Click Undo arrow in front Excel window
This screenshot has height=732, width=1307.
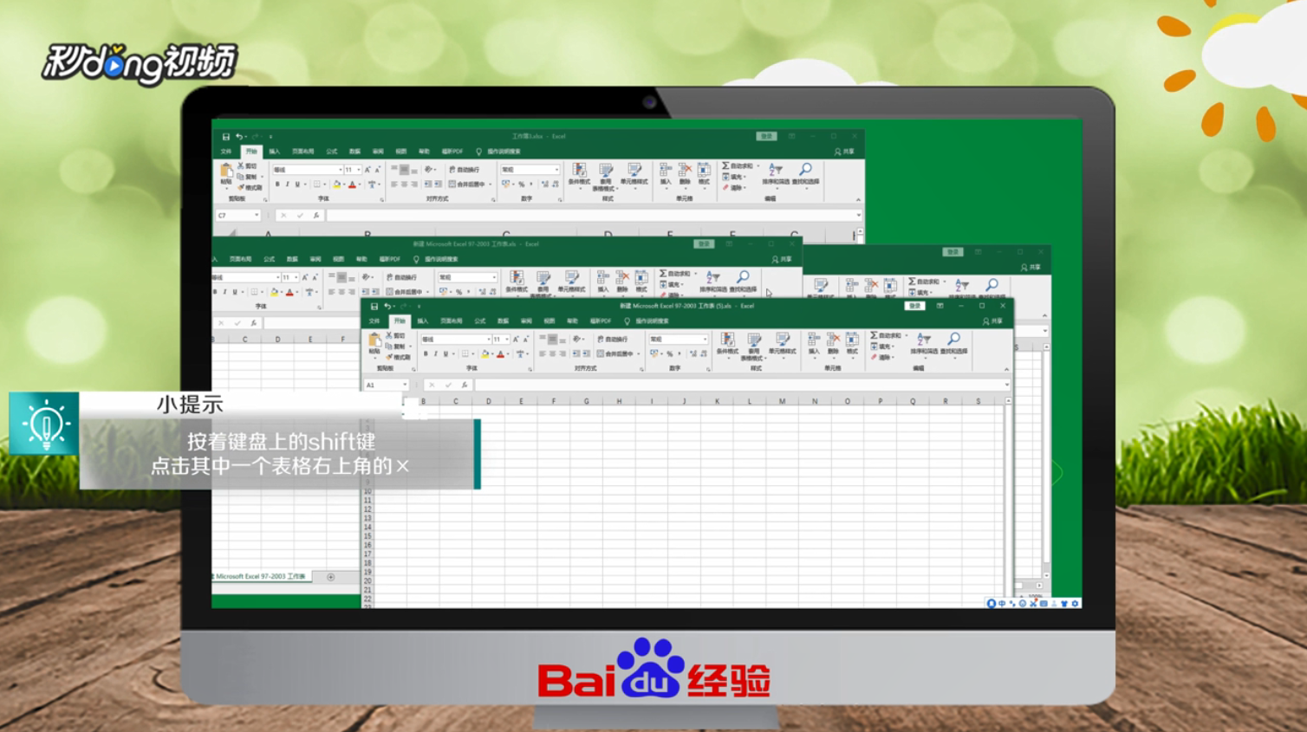[x=387, y=307]
